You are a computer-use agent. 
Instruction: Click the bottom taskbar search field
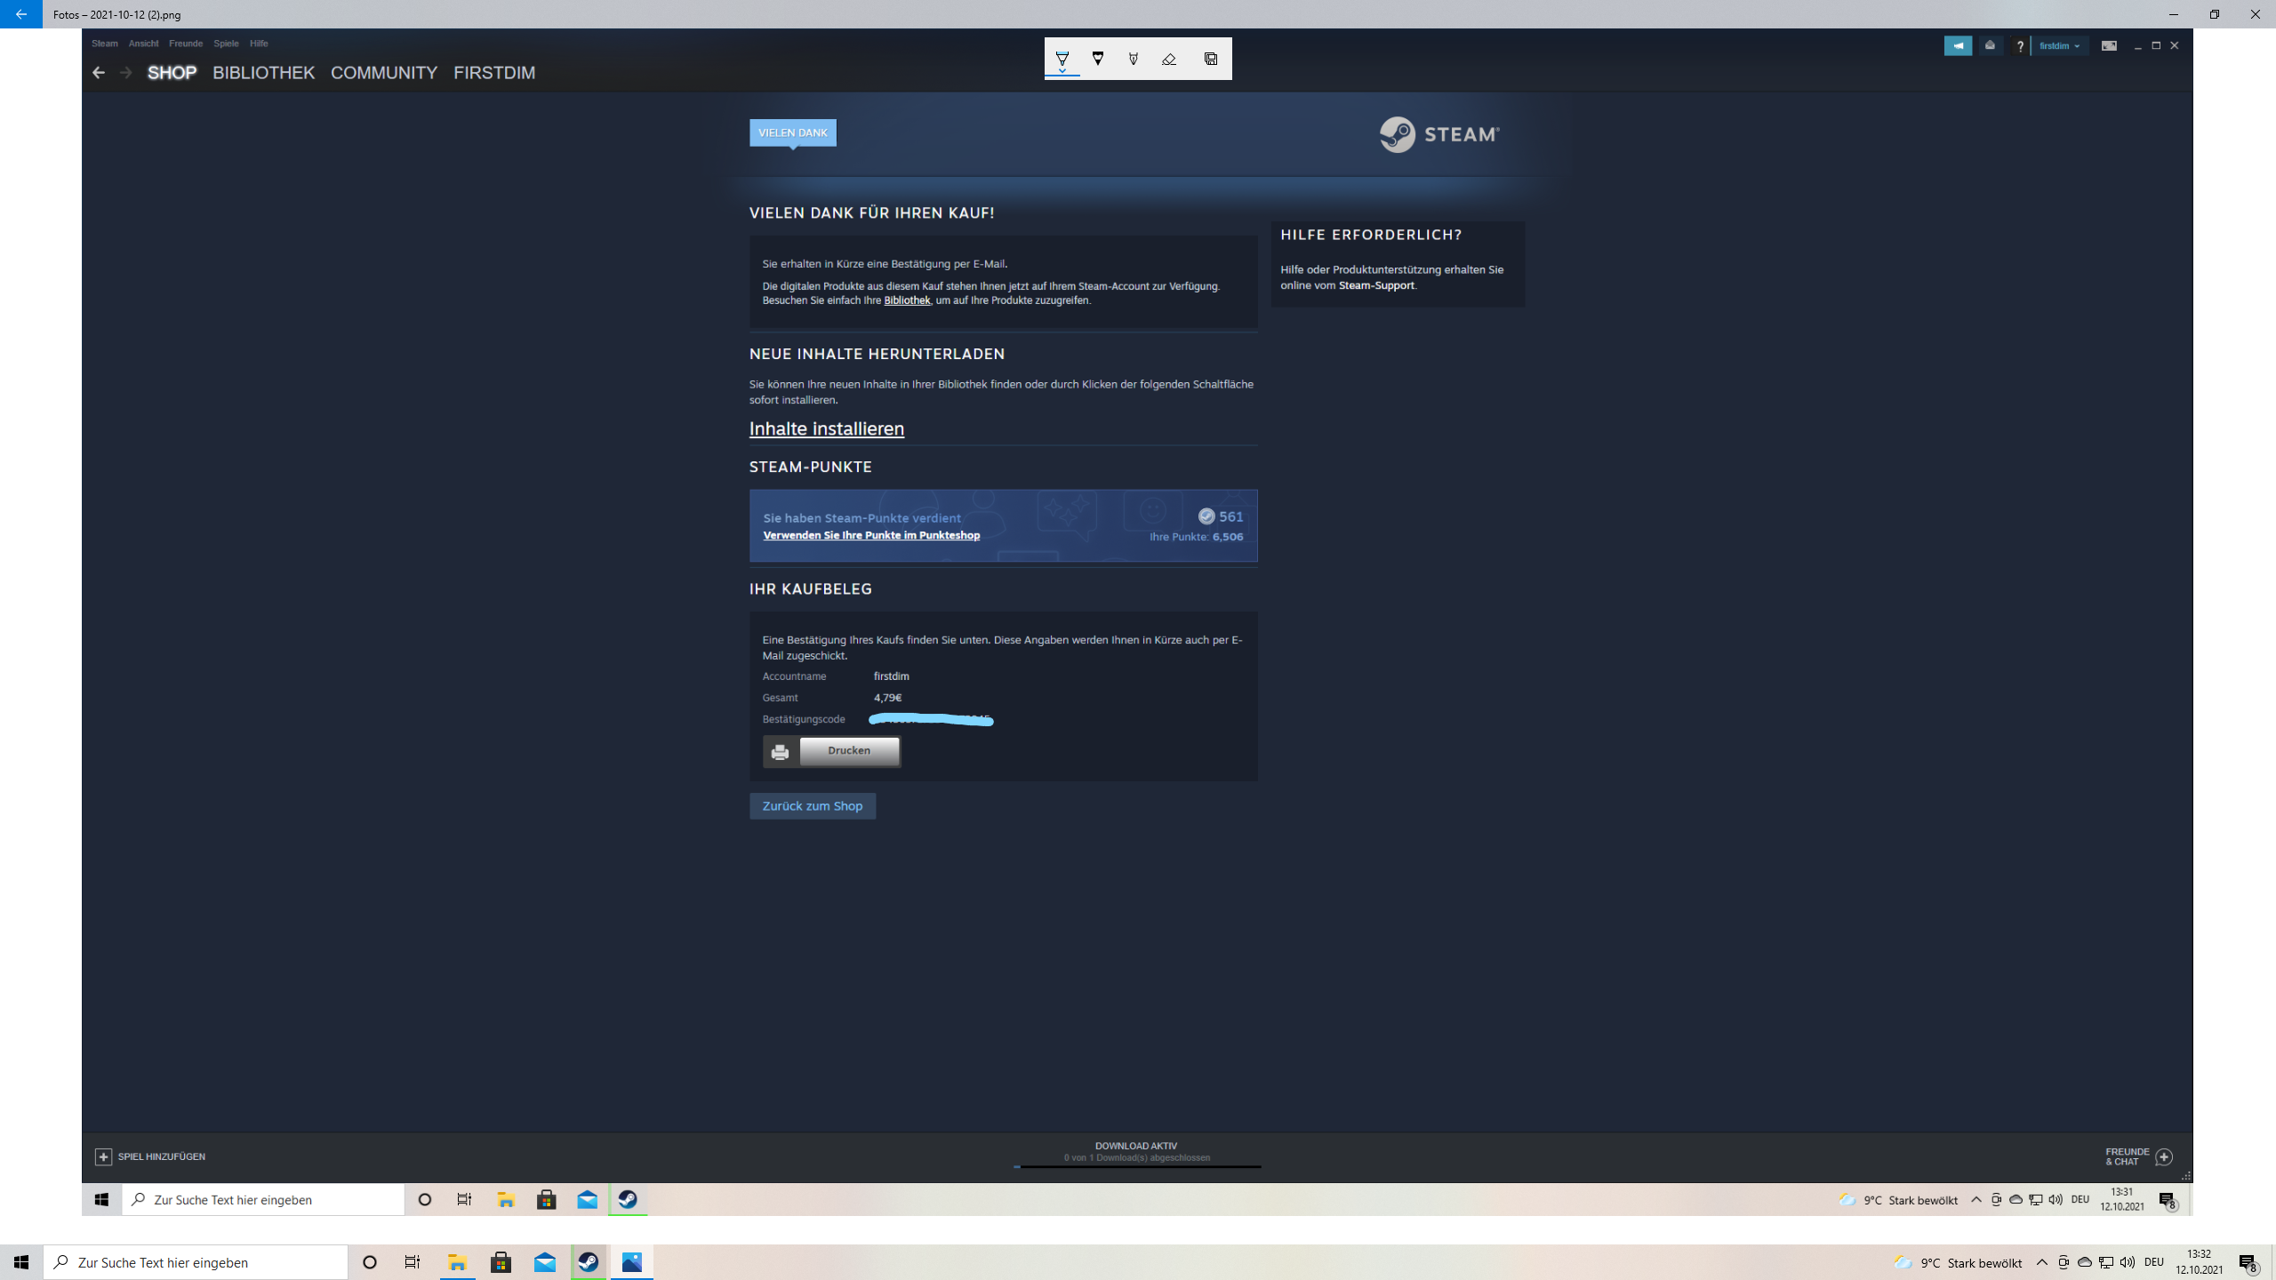pos(196,1262)
